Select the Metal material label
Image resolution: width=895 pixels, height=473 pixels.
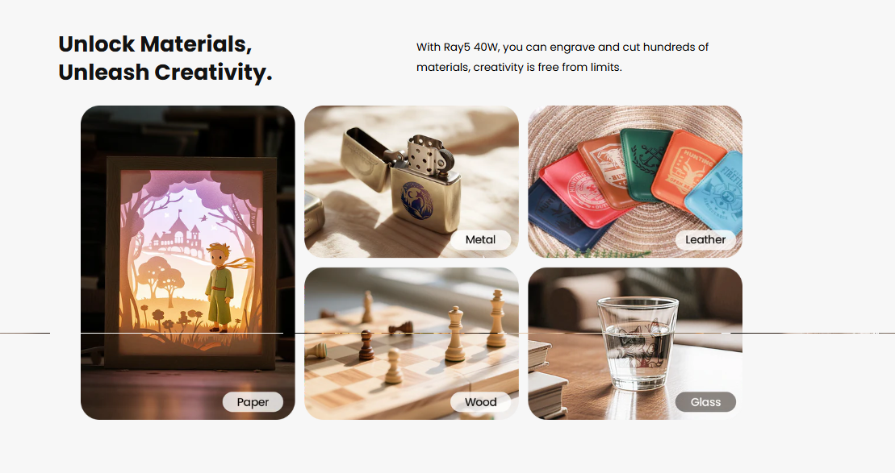pyautogui.click(x=480, y=239)
